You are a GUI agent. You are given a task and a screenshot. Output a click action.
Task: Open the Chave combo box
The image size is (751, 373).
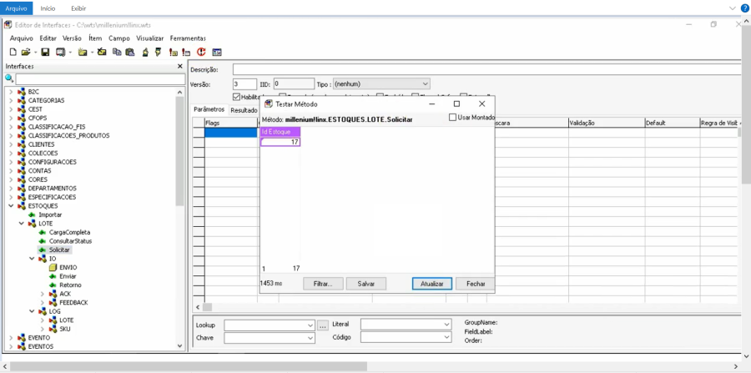click(x=270, y=338)
